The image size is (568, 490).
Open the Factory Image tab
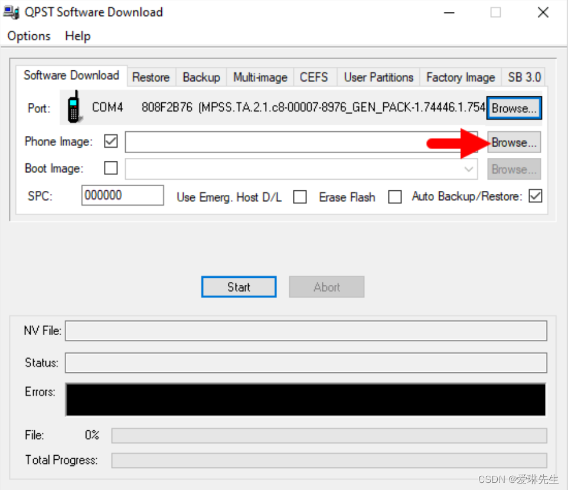click(461, 77)
